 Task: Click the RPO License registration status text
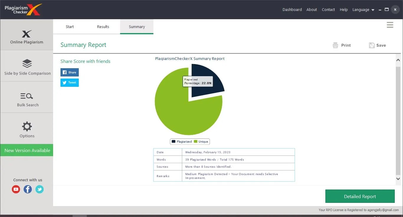point(359,210)
